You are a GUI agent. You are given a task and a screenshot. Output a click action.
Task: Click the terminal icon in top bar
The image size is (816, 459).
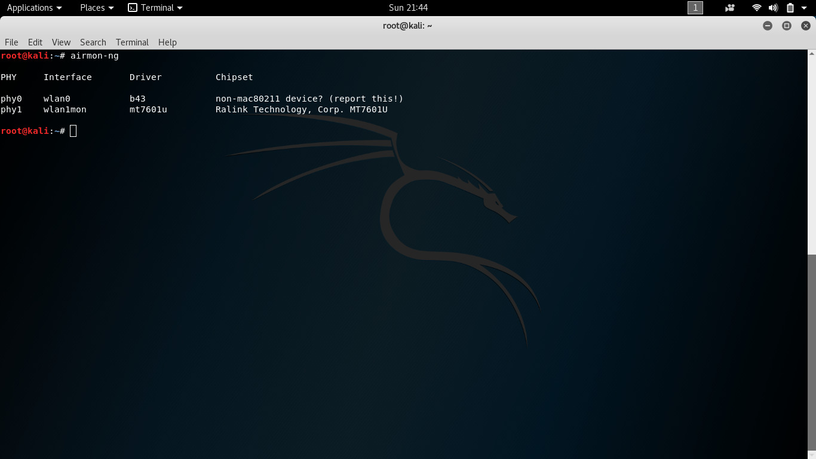[133, 8]
